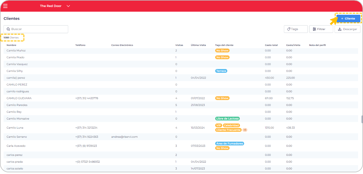363x174 pixels.
Task: Click the Libre de Lactosa tag
Action: pyautogui.click(x=227, y=118)
